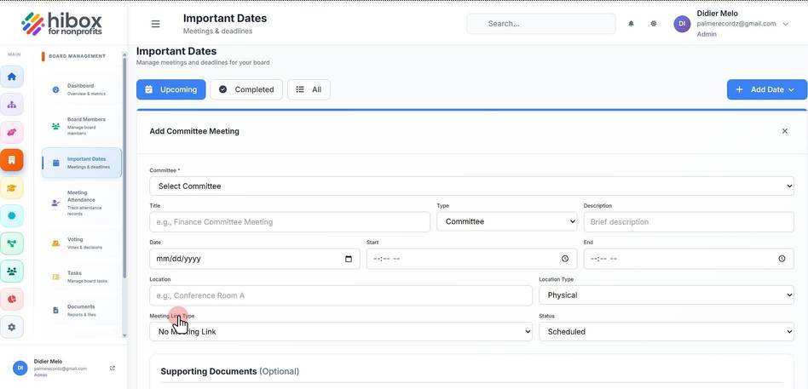Viewport: 808px width, 389px height.
Task: Toggle the hamburger menu icon
Action: pyautogui.click(x=155, y=24)
